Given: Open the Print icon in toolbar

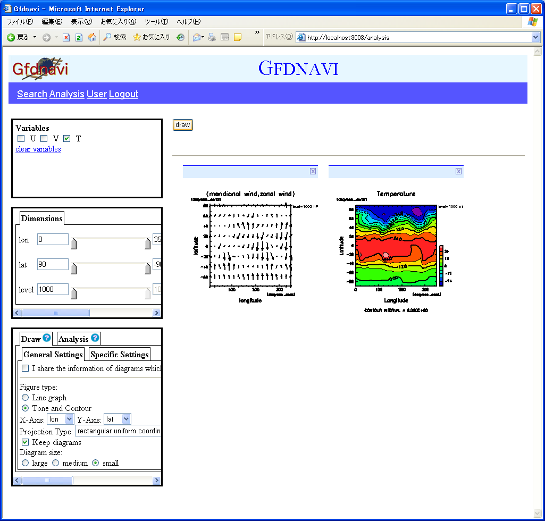Looking at the screenshot, I should pyautogui.click(x=212, y=37).
